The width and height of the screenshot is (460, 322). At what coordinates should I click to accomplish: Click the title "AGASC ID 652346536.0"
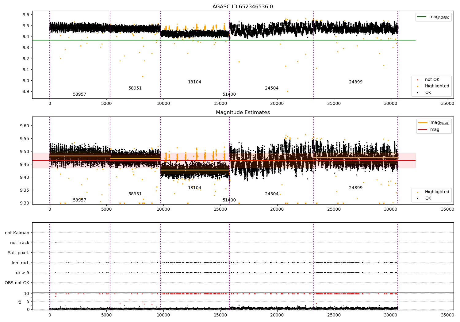243,7
